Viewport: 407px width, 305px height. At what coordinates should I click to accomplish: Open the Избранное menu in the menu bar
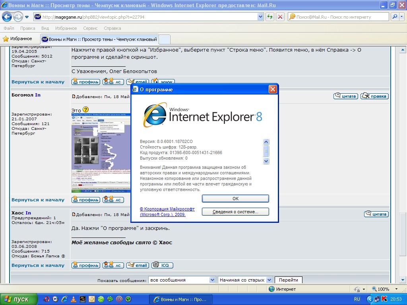(66, 28)
